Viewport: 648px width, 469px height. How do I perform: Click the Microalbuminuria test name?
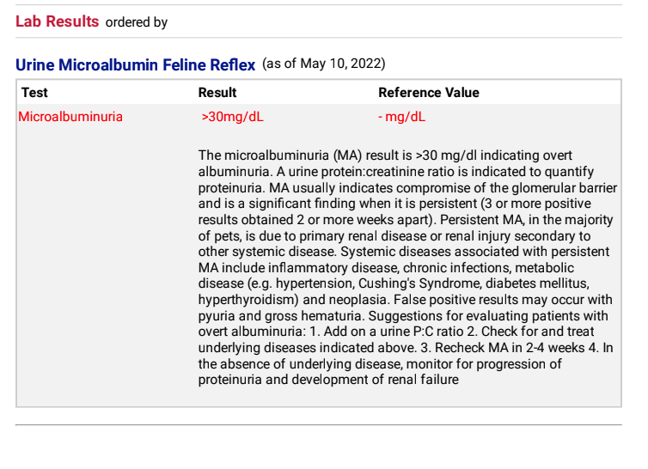(x=70, y=117)
